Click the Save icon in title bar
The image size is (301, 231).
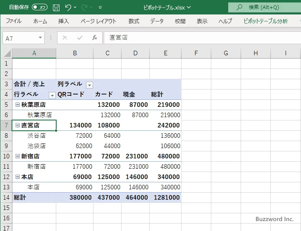[x=56, y=7]
